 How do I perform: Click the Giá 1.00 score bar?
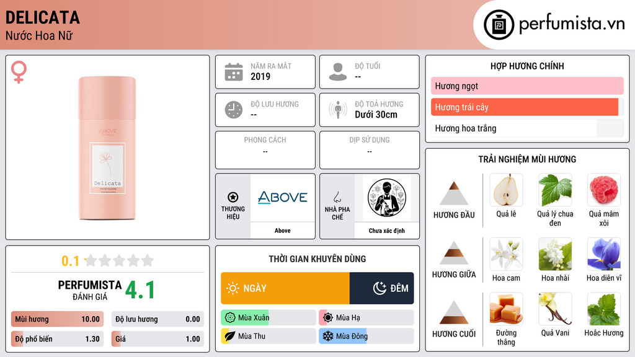pyautogui.click(x=158, y=339)
